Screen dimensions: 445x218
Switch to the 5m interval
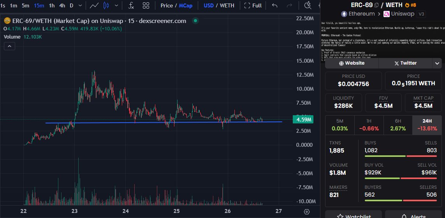pos(25,5)
